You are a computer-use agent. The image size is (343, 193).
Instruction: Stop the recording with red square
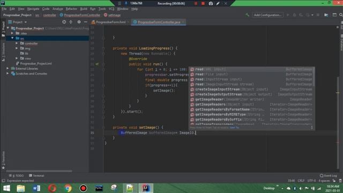(203, 3)
